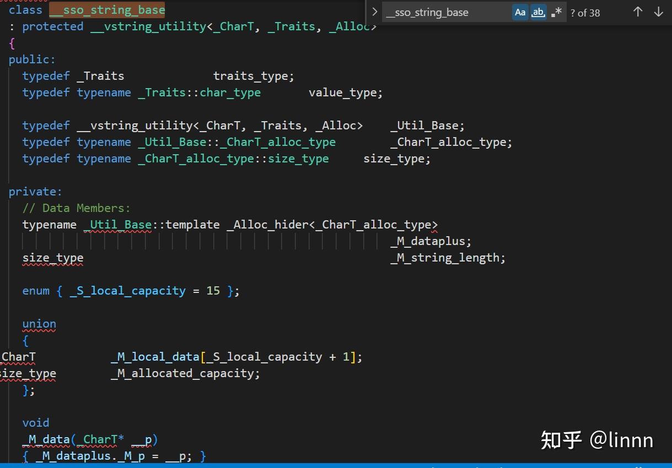The width and height of the screenshot is (672, 468).
Task: Click "_M_p" in the function body
Action: [x=131, y=456]
